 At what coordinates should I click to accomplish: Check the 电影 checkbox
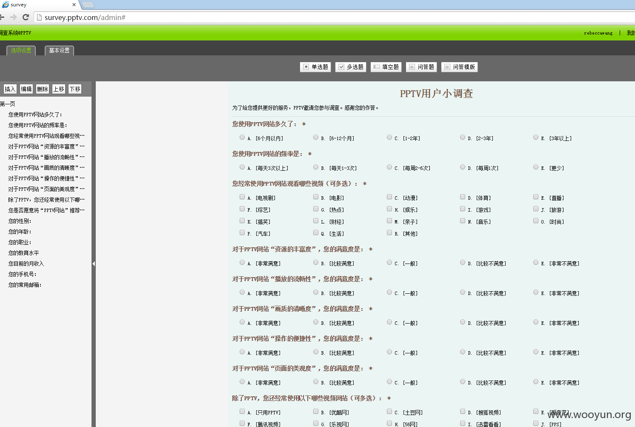point(316,197)
